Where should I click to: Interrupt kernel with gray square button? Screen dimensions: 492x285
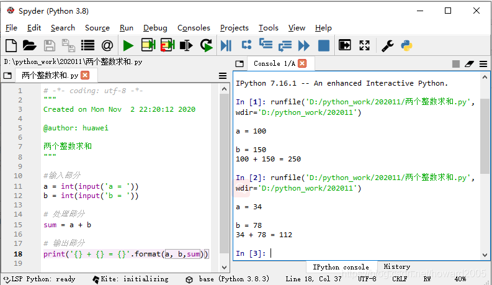[456, 64]
